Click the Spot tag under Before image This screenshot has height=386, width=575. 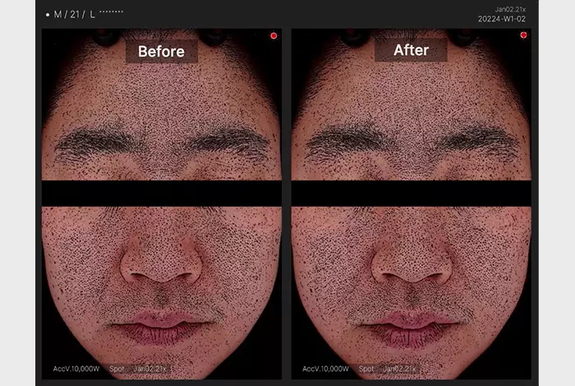tap(117, 369)
